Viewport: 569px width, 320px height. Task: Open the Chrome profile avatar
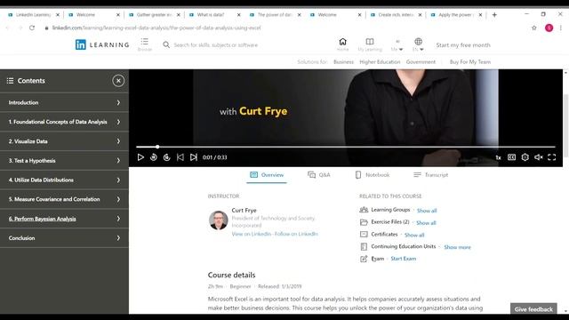point(549,28)
